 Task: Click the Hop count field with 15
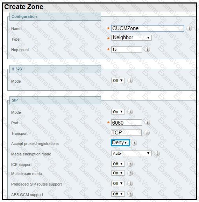pyautogui.click(x=127, y=49)
